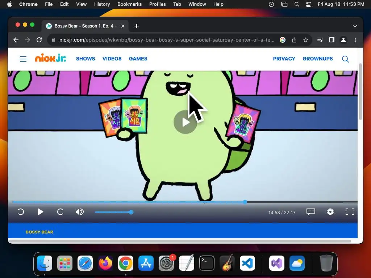The image size is (371, 278).
Task: Enter fullscreen video mode
Action: pos(350,212)
